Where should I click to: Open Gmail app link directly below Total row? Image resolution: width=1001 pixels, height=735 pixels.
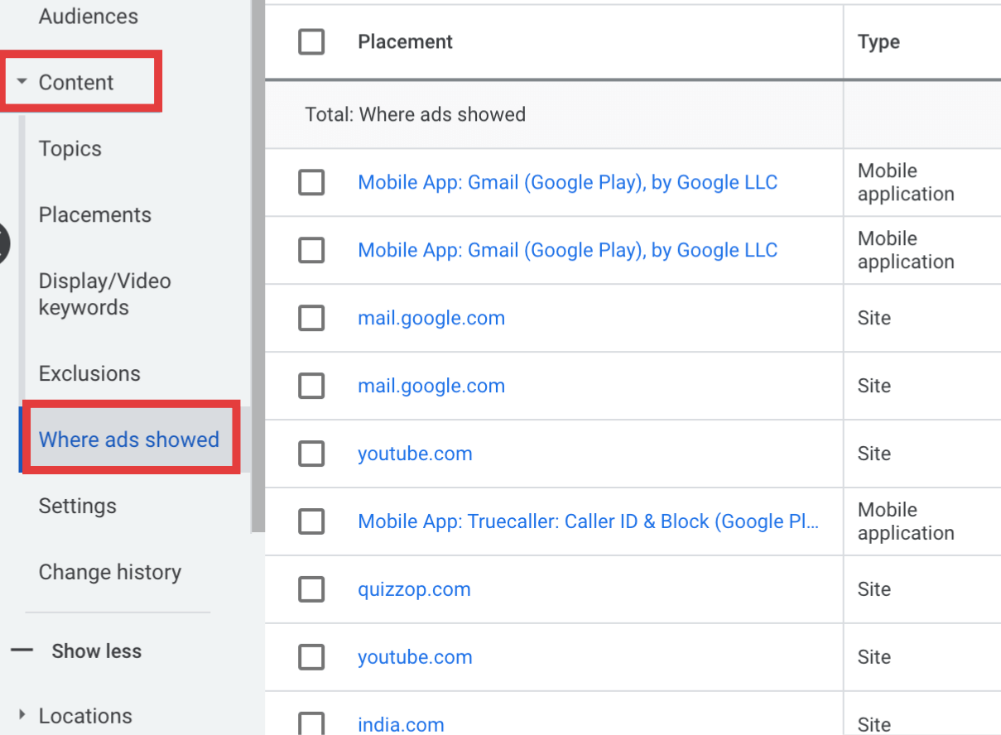pyautogui.click(x=568, y=182)
